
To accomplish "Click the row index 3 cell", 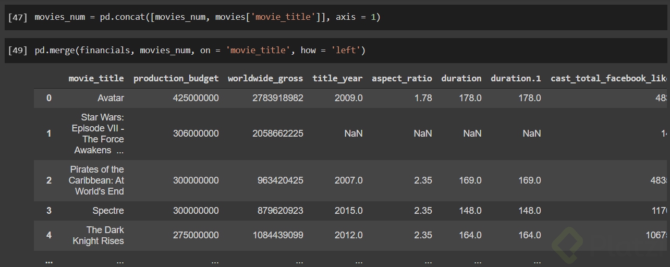I will coord(49,211).
